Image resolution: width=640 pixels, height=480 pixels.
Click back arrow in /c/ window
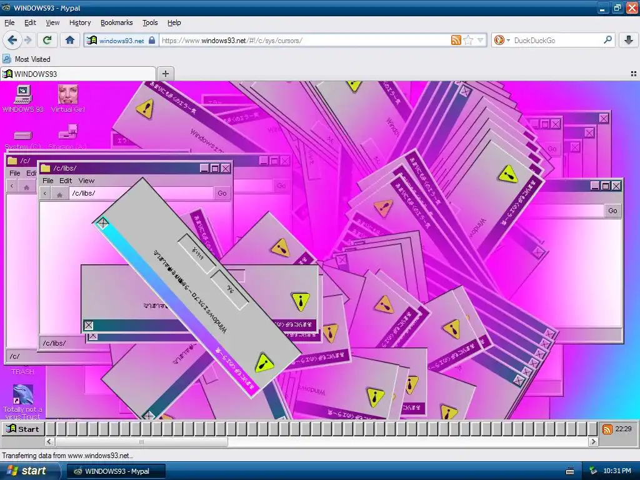(12, 186)
